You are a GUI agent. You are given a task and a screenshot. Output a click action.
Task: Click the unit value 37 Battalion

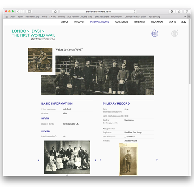[130, 136]
